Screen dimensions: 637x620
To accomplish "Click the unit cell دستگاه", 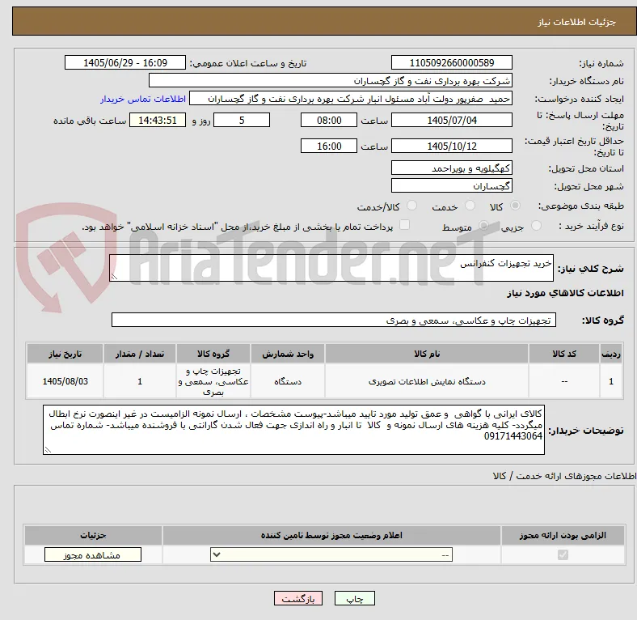I will pyautogui.click(x=288, y=381).
